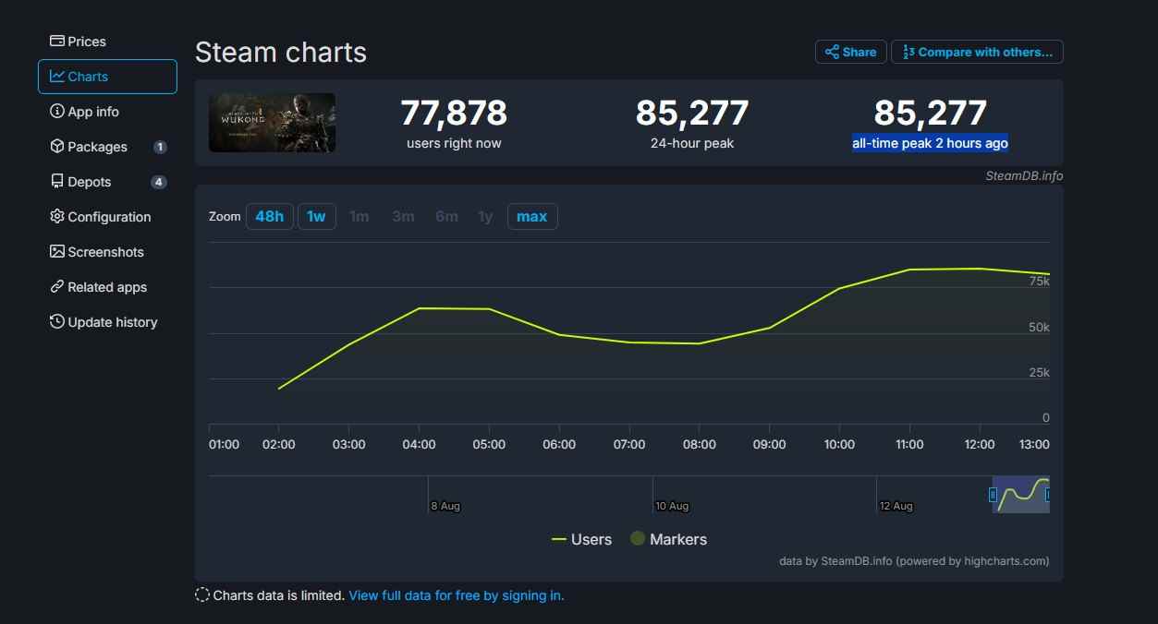Click the Depots drive icon
This screenshot has width=1158, height=624.
pyautogui.click(x=57, y=182)
